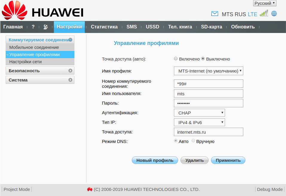Open Настройки сети in the sidebar
286x196 pixels.
click(40, 62)
